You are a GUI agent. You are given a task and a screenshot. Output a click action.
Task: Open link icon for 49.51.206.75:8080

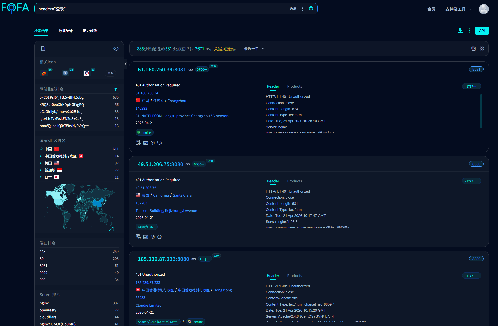(x=188, y=164)
